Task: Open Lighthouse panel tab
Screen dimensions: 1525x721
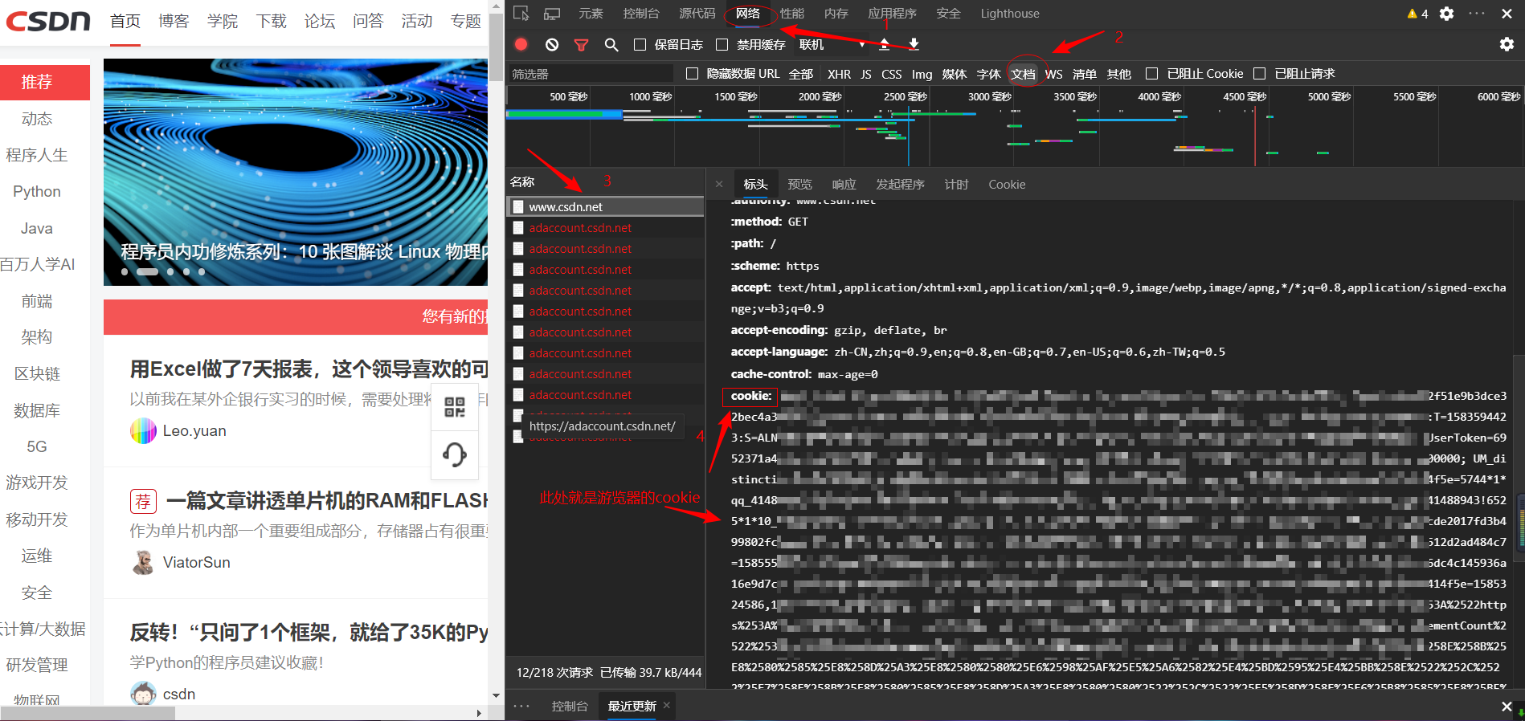Action: (1010, 14)
